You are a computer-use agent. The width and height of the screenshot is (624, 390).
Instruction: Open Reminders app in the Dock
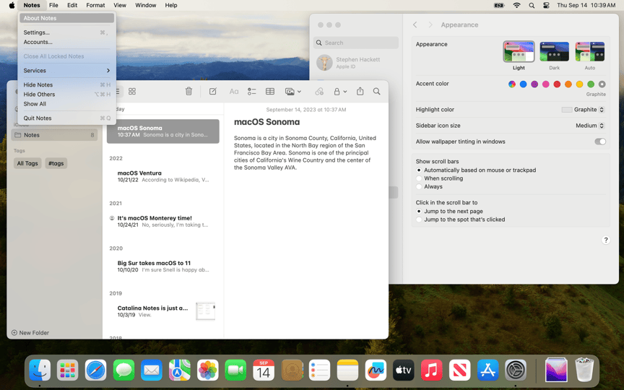click(x=319, y=370)
